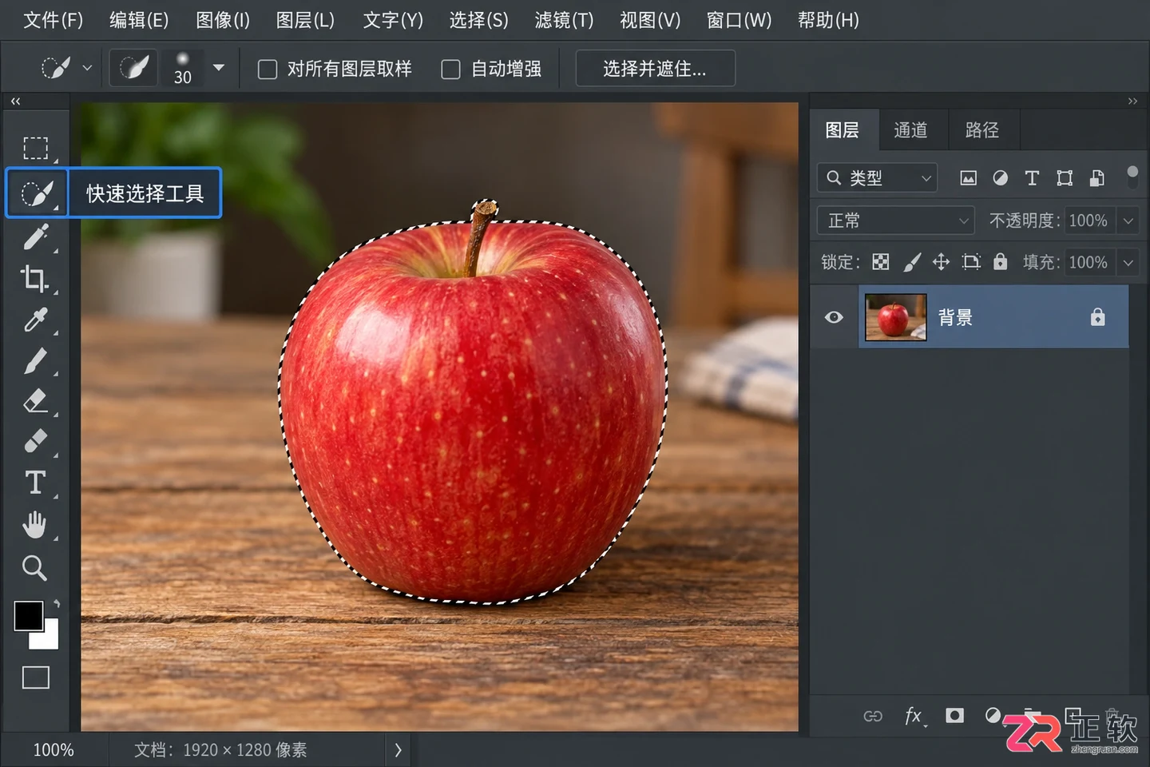
Task: Toggle lock artboard nesting icon
Action: (x=971, y=262)
